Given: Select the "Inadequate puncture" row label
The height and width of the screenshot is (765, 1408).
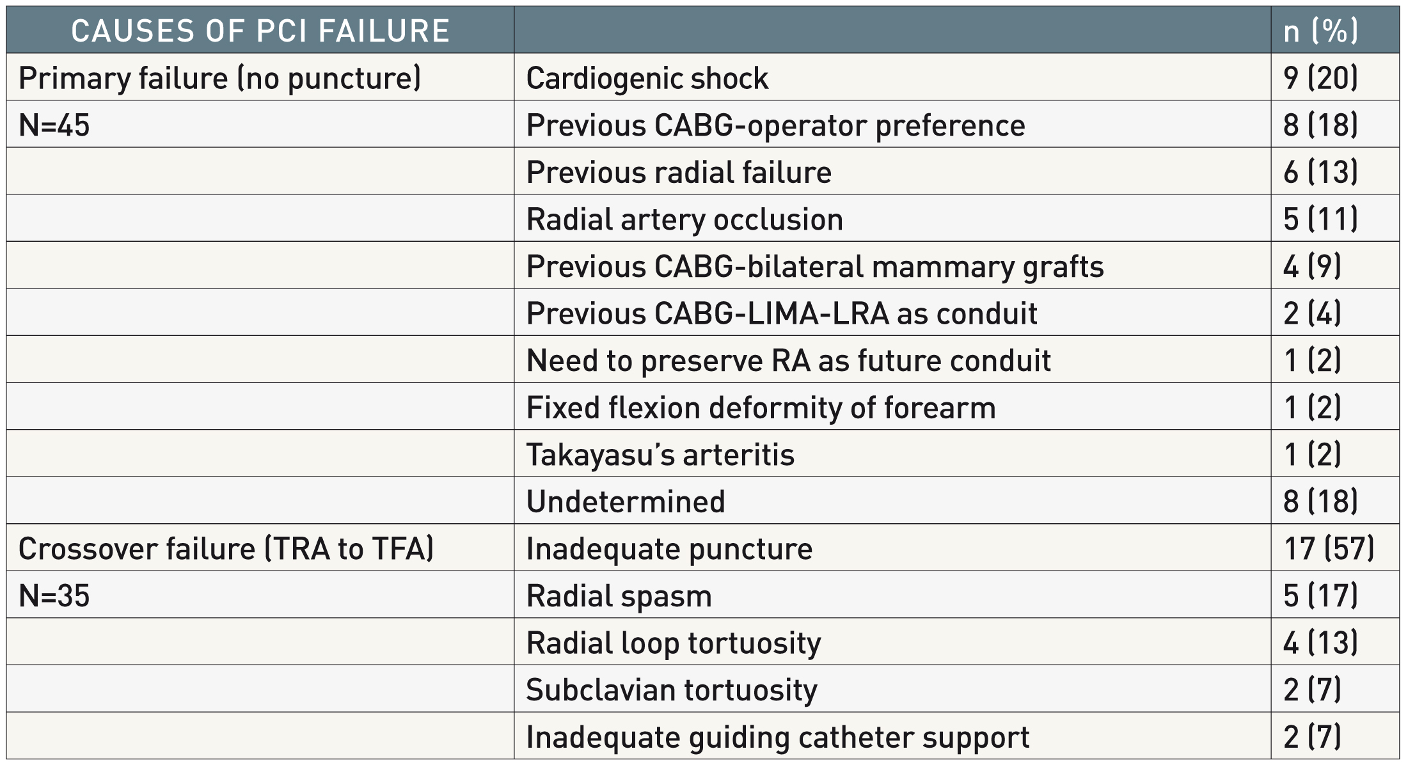Looking at the screenshot, I should click(669, 549).
